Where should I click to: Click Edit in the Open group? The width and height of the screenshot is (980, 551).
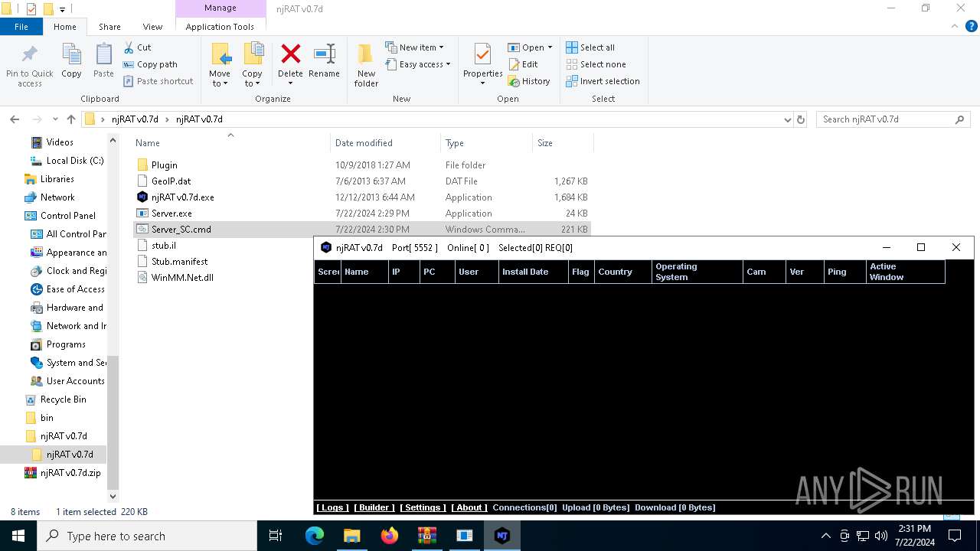[523, 64]
